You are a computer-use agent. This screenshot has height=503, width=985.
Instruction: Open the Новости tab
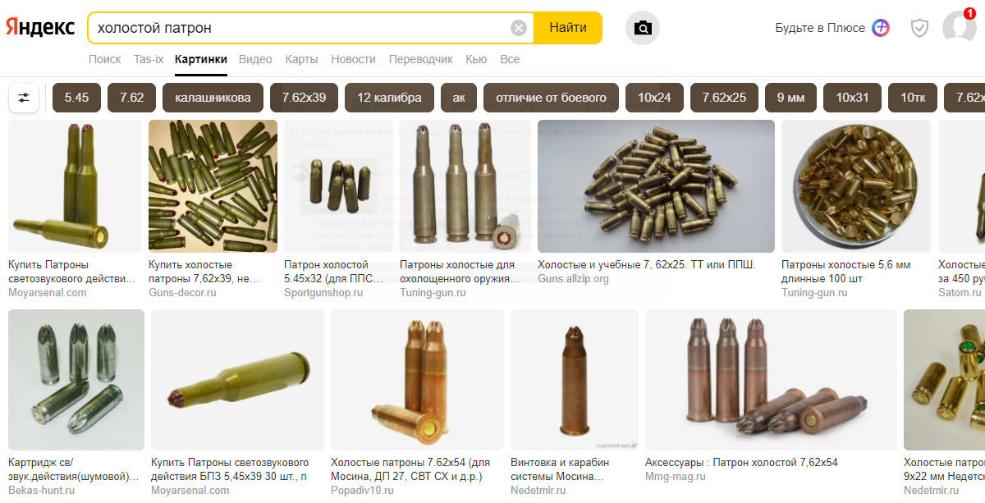tap(353, 59)
